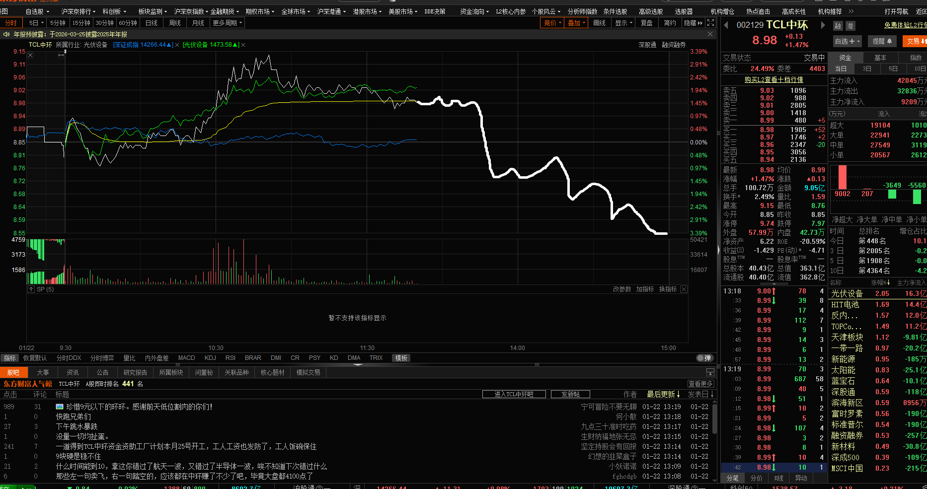Open the 沪深京排行 menu dropdown
Viewport: 927px width, 489px height.
point(78,11)
